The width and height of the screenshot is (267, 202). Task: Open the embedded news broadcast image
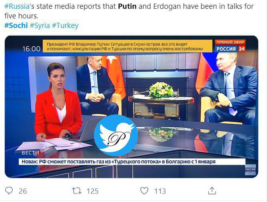(132, 107)
